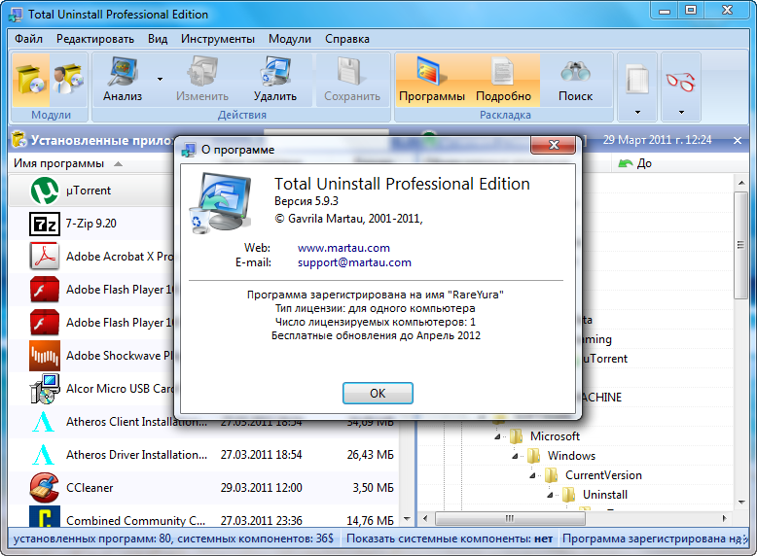Image resolution: width=757 pixels, height=556 pixels.
Task: Select the Atheros Client Installation icon
Action: tap(43, 422)
